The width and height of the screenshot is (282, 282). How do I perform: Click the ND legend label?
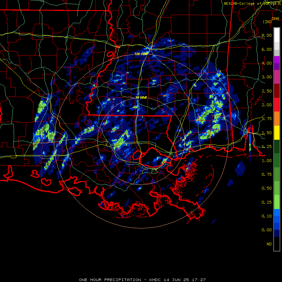pyautogui.click(x=269, y=244)
